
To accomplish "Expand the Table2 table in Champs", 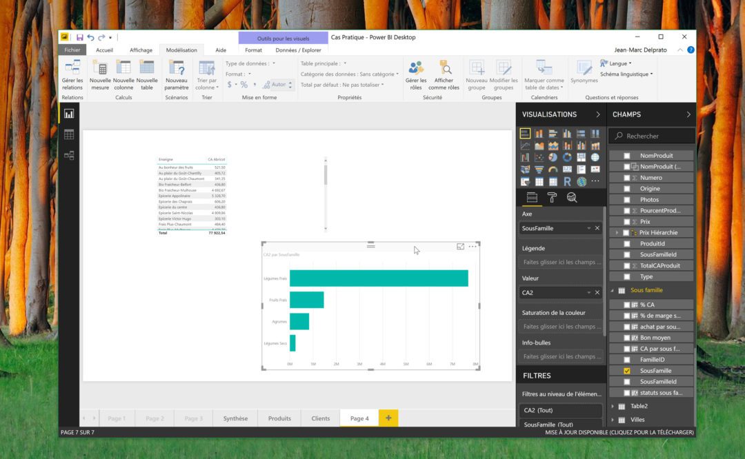I will (613, 407).
